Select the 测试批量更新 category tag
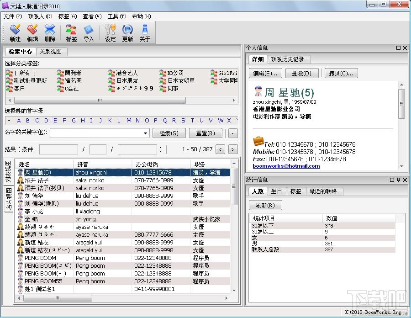 point(26,81)
